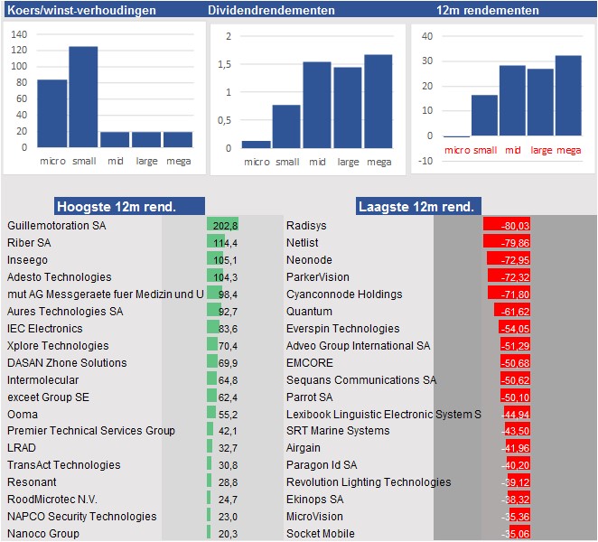Image resolution: width=598 pixels, height=542 pixels.
Task: Select the mut AG Messgeraete cell
Action: [106, 294]
